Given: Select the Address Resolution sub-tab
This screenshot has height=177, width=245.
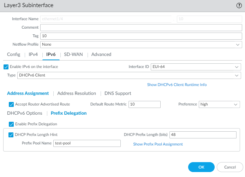Looking at the screenshot, I should click(x=77, y=93).
